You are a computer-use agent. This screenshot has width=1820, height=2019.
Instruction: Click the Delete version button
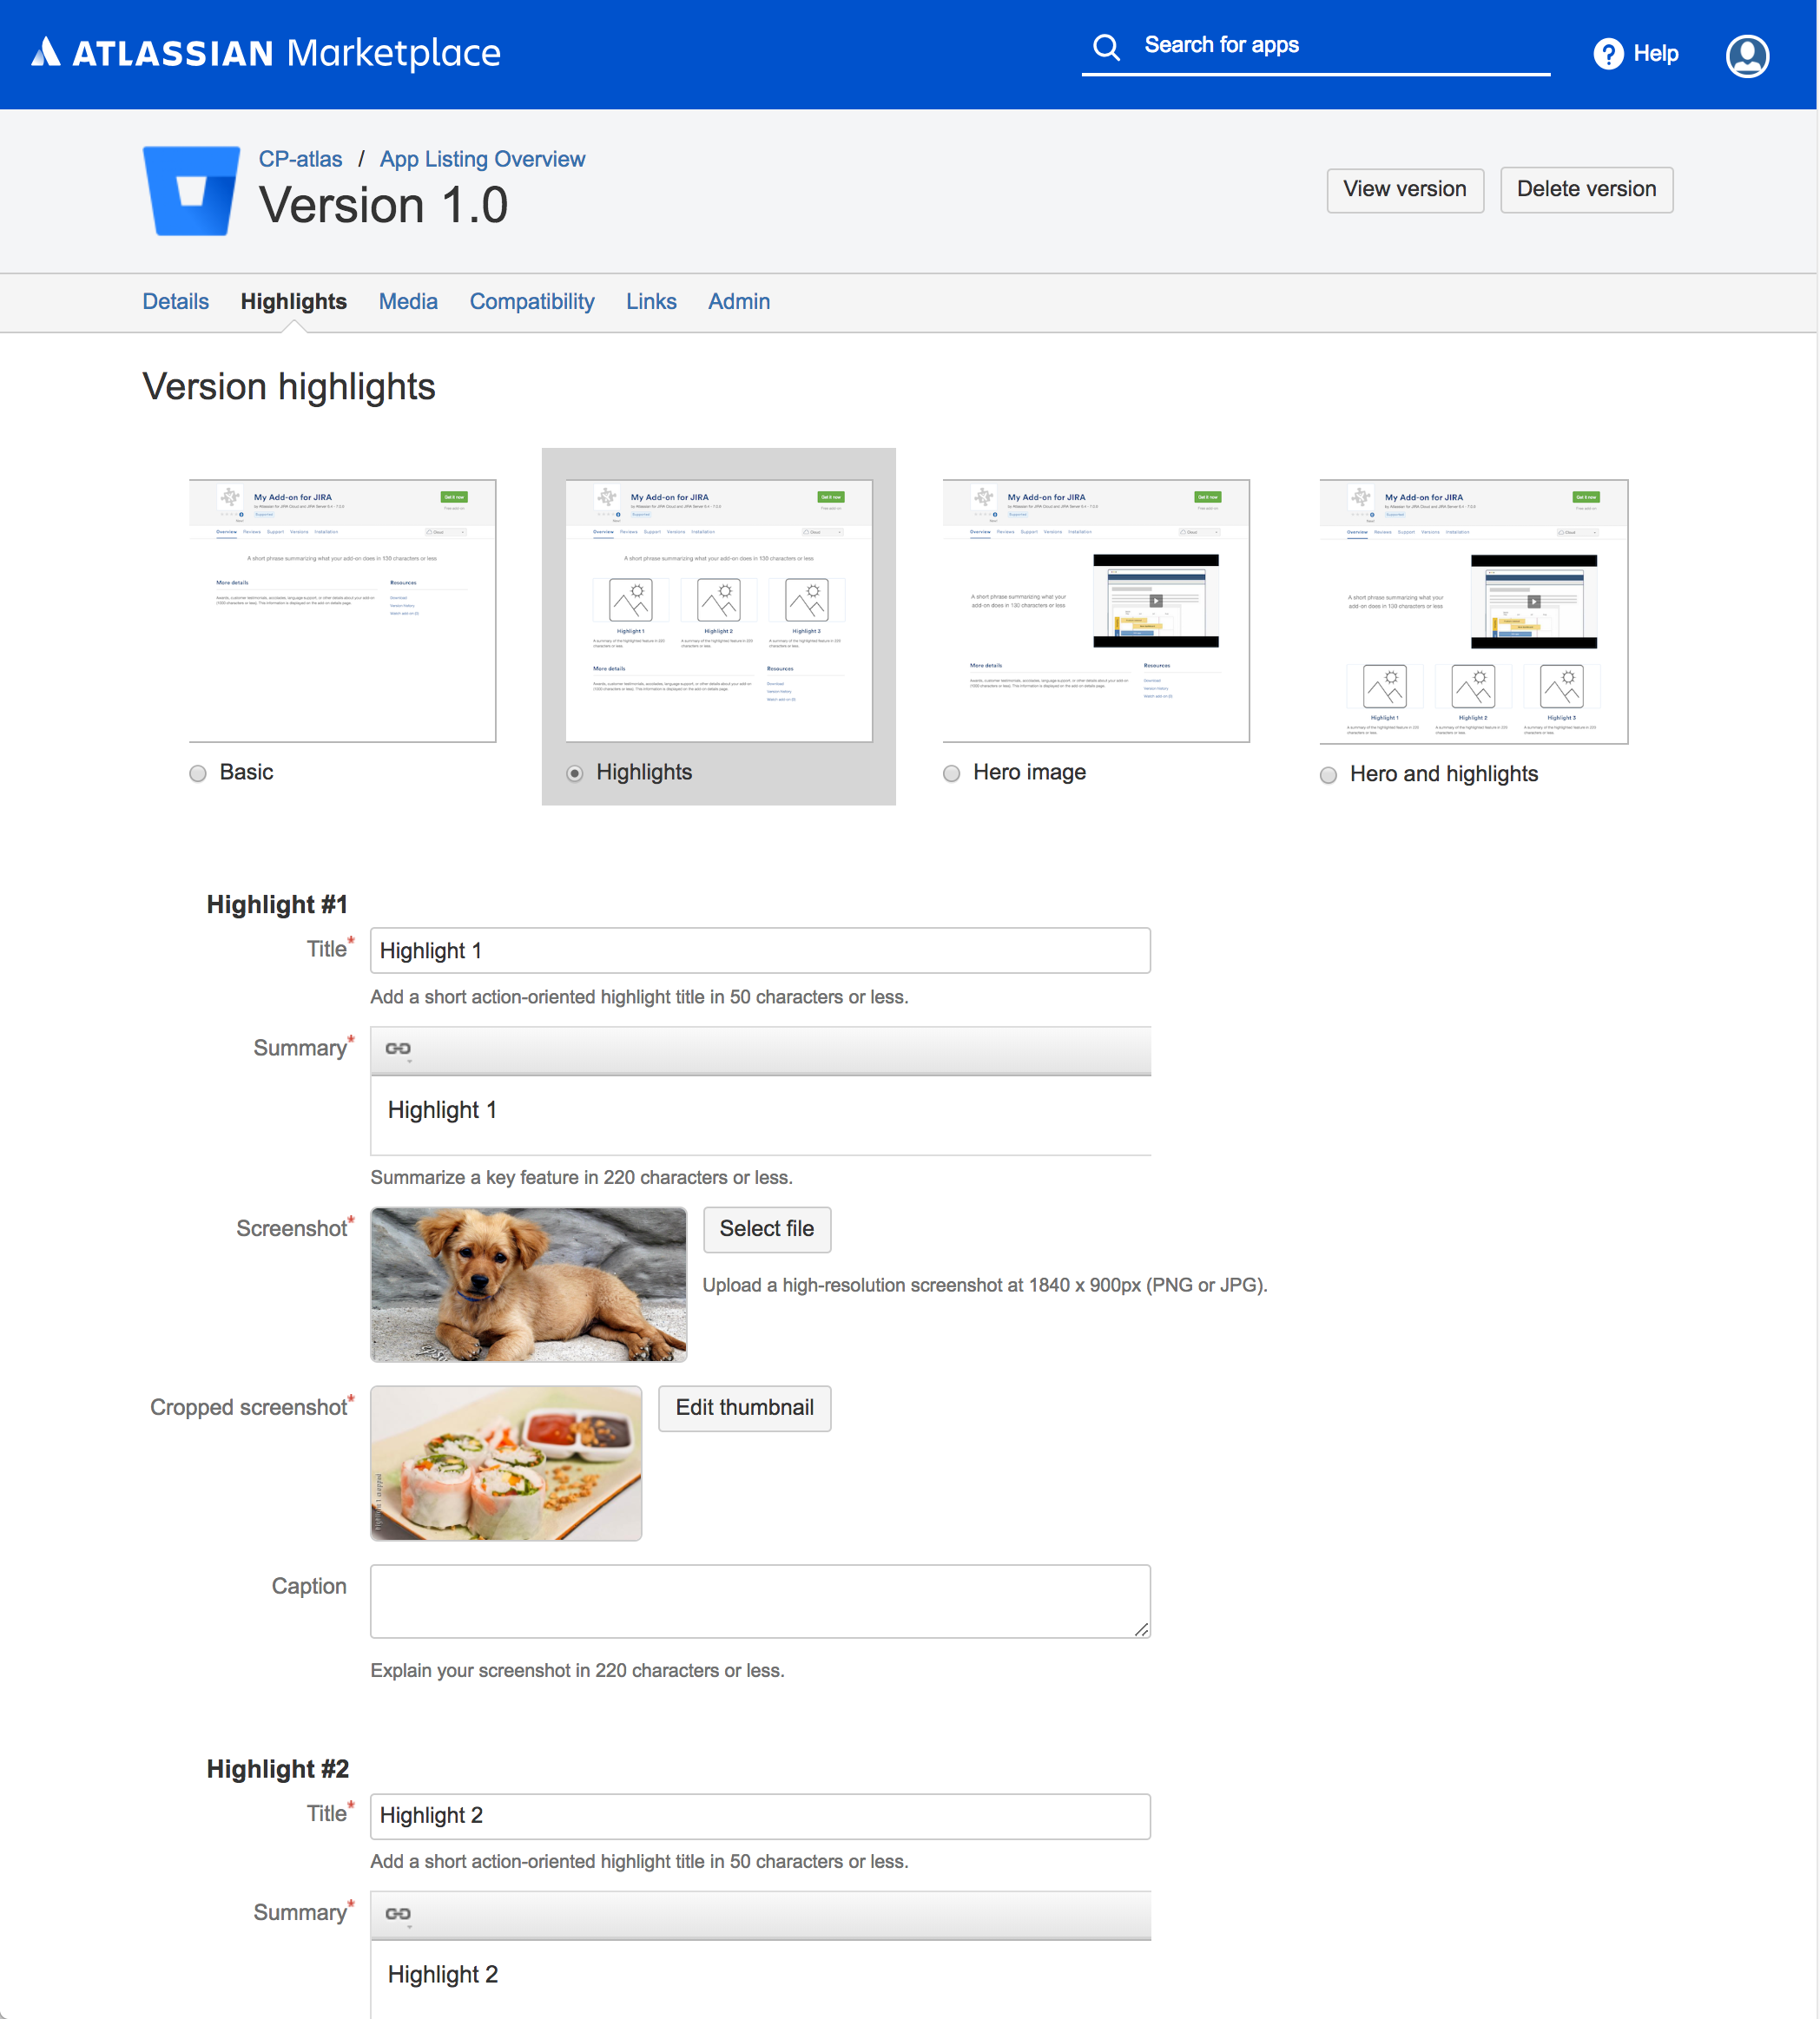(1585, 187)
